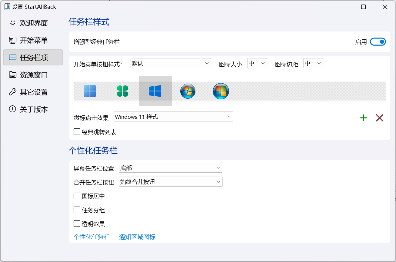Enable the 经典跳转列表 checkbox
The height and width of the screenshot is (262, 396).
(x=77, y=132)
